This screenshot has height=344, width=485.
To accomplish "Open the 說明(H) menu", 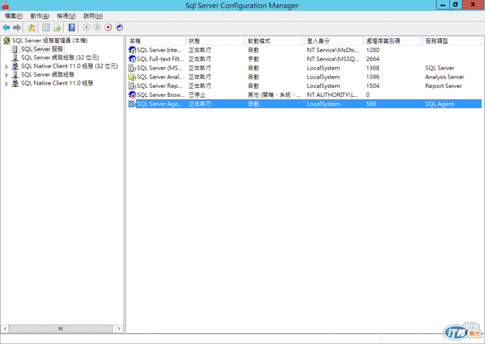I will pyautogui.click(x=93, y=16).
